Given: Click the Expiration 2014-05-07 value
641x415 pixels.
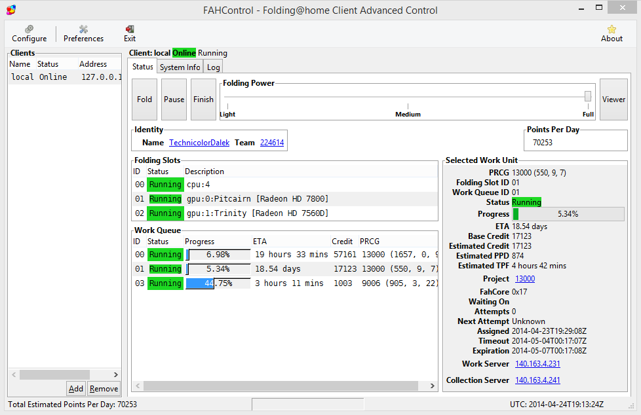Looking at the screenshot, I should [549, 350].
